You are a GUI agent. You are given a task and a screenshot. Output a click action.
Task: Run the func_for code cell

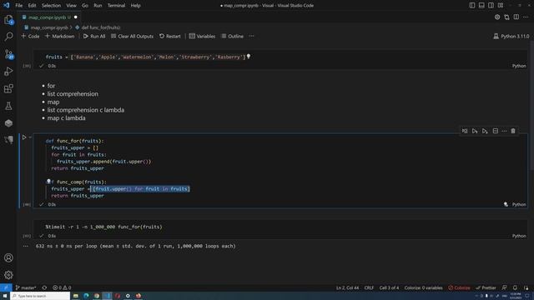click(x=24, y=137)
